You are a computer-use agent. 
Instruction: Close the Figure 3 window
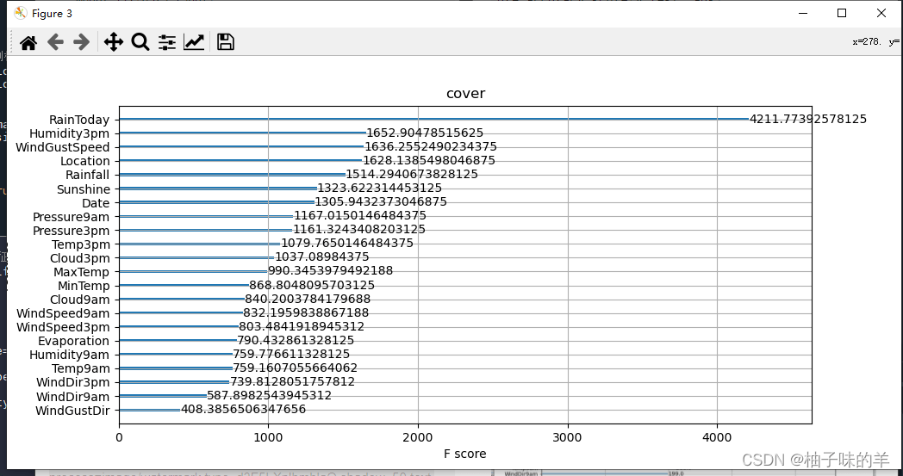[881, 13]
